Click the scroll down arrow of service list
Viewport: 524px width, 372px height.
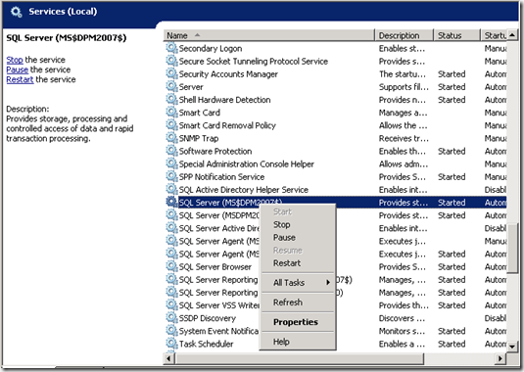click(512, 347)
